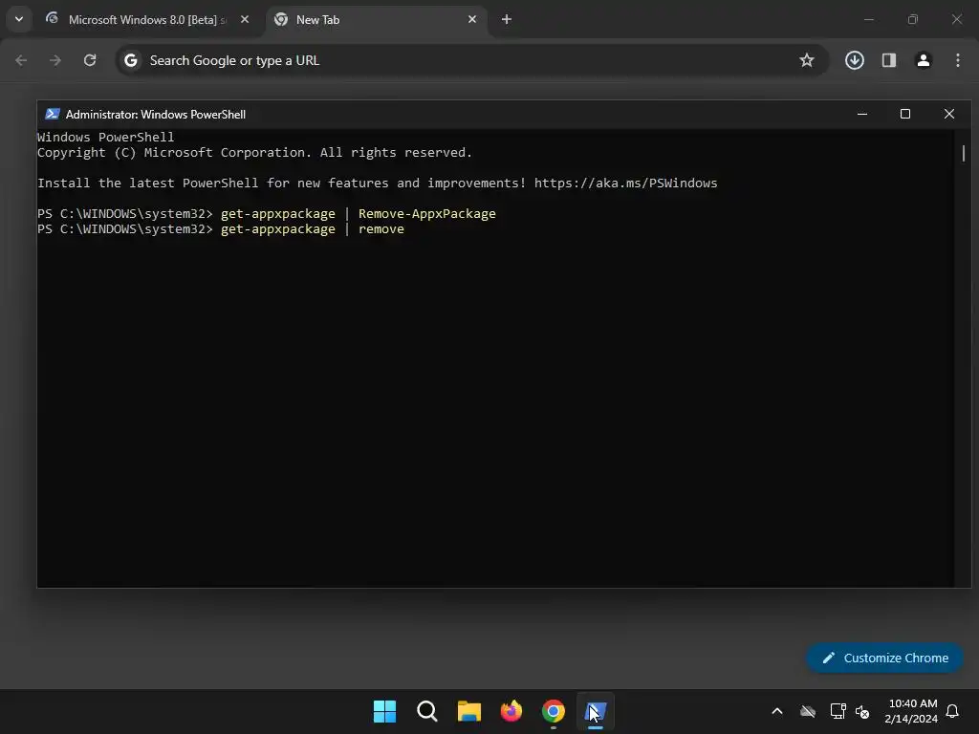Open Chrome tab search dropdown arrow
979x734 pixels.
coord(19,19)
